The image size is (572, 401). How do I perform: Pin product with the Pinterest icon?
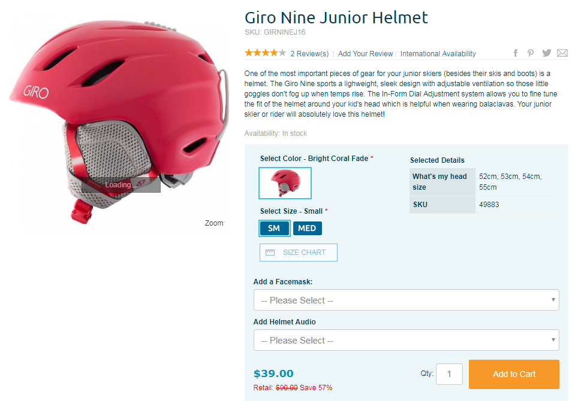531,53
